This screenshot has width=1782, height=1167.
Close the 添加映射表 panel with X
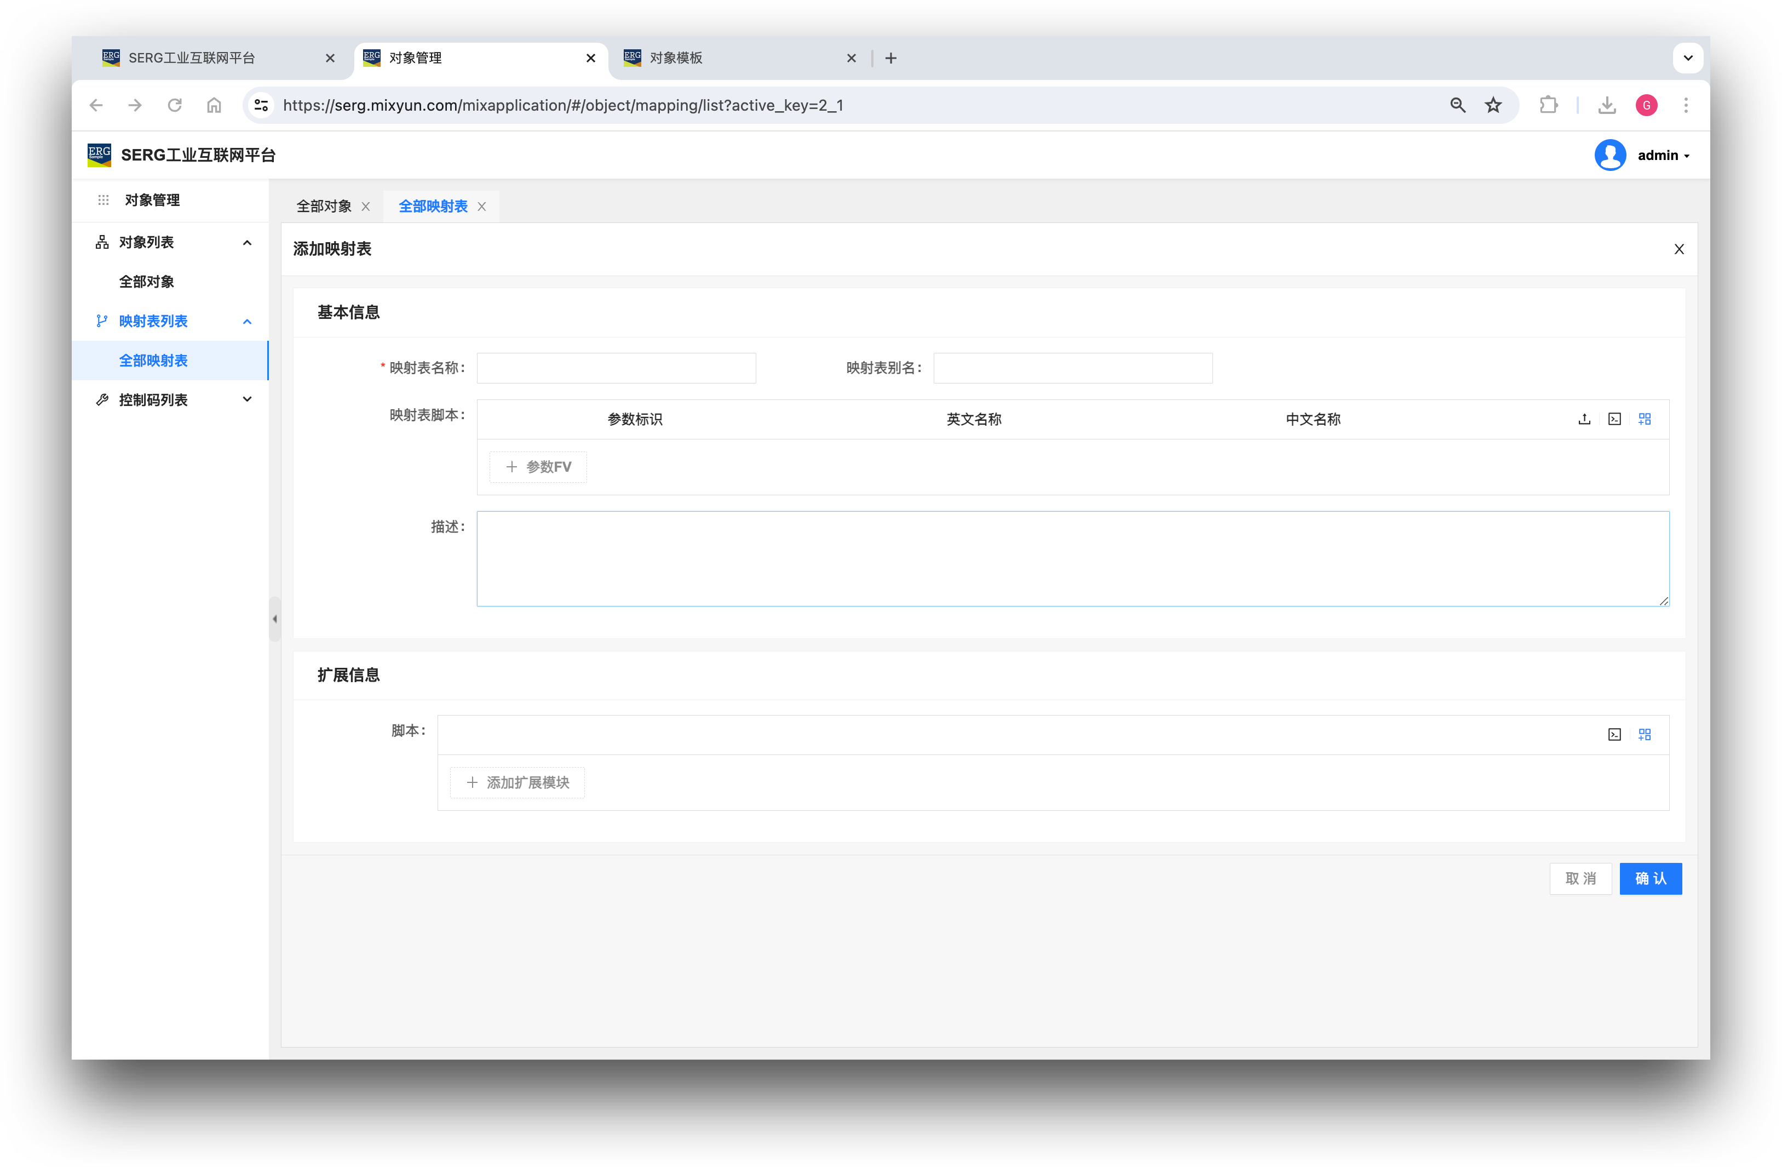1680,249
